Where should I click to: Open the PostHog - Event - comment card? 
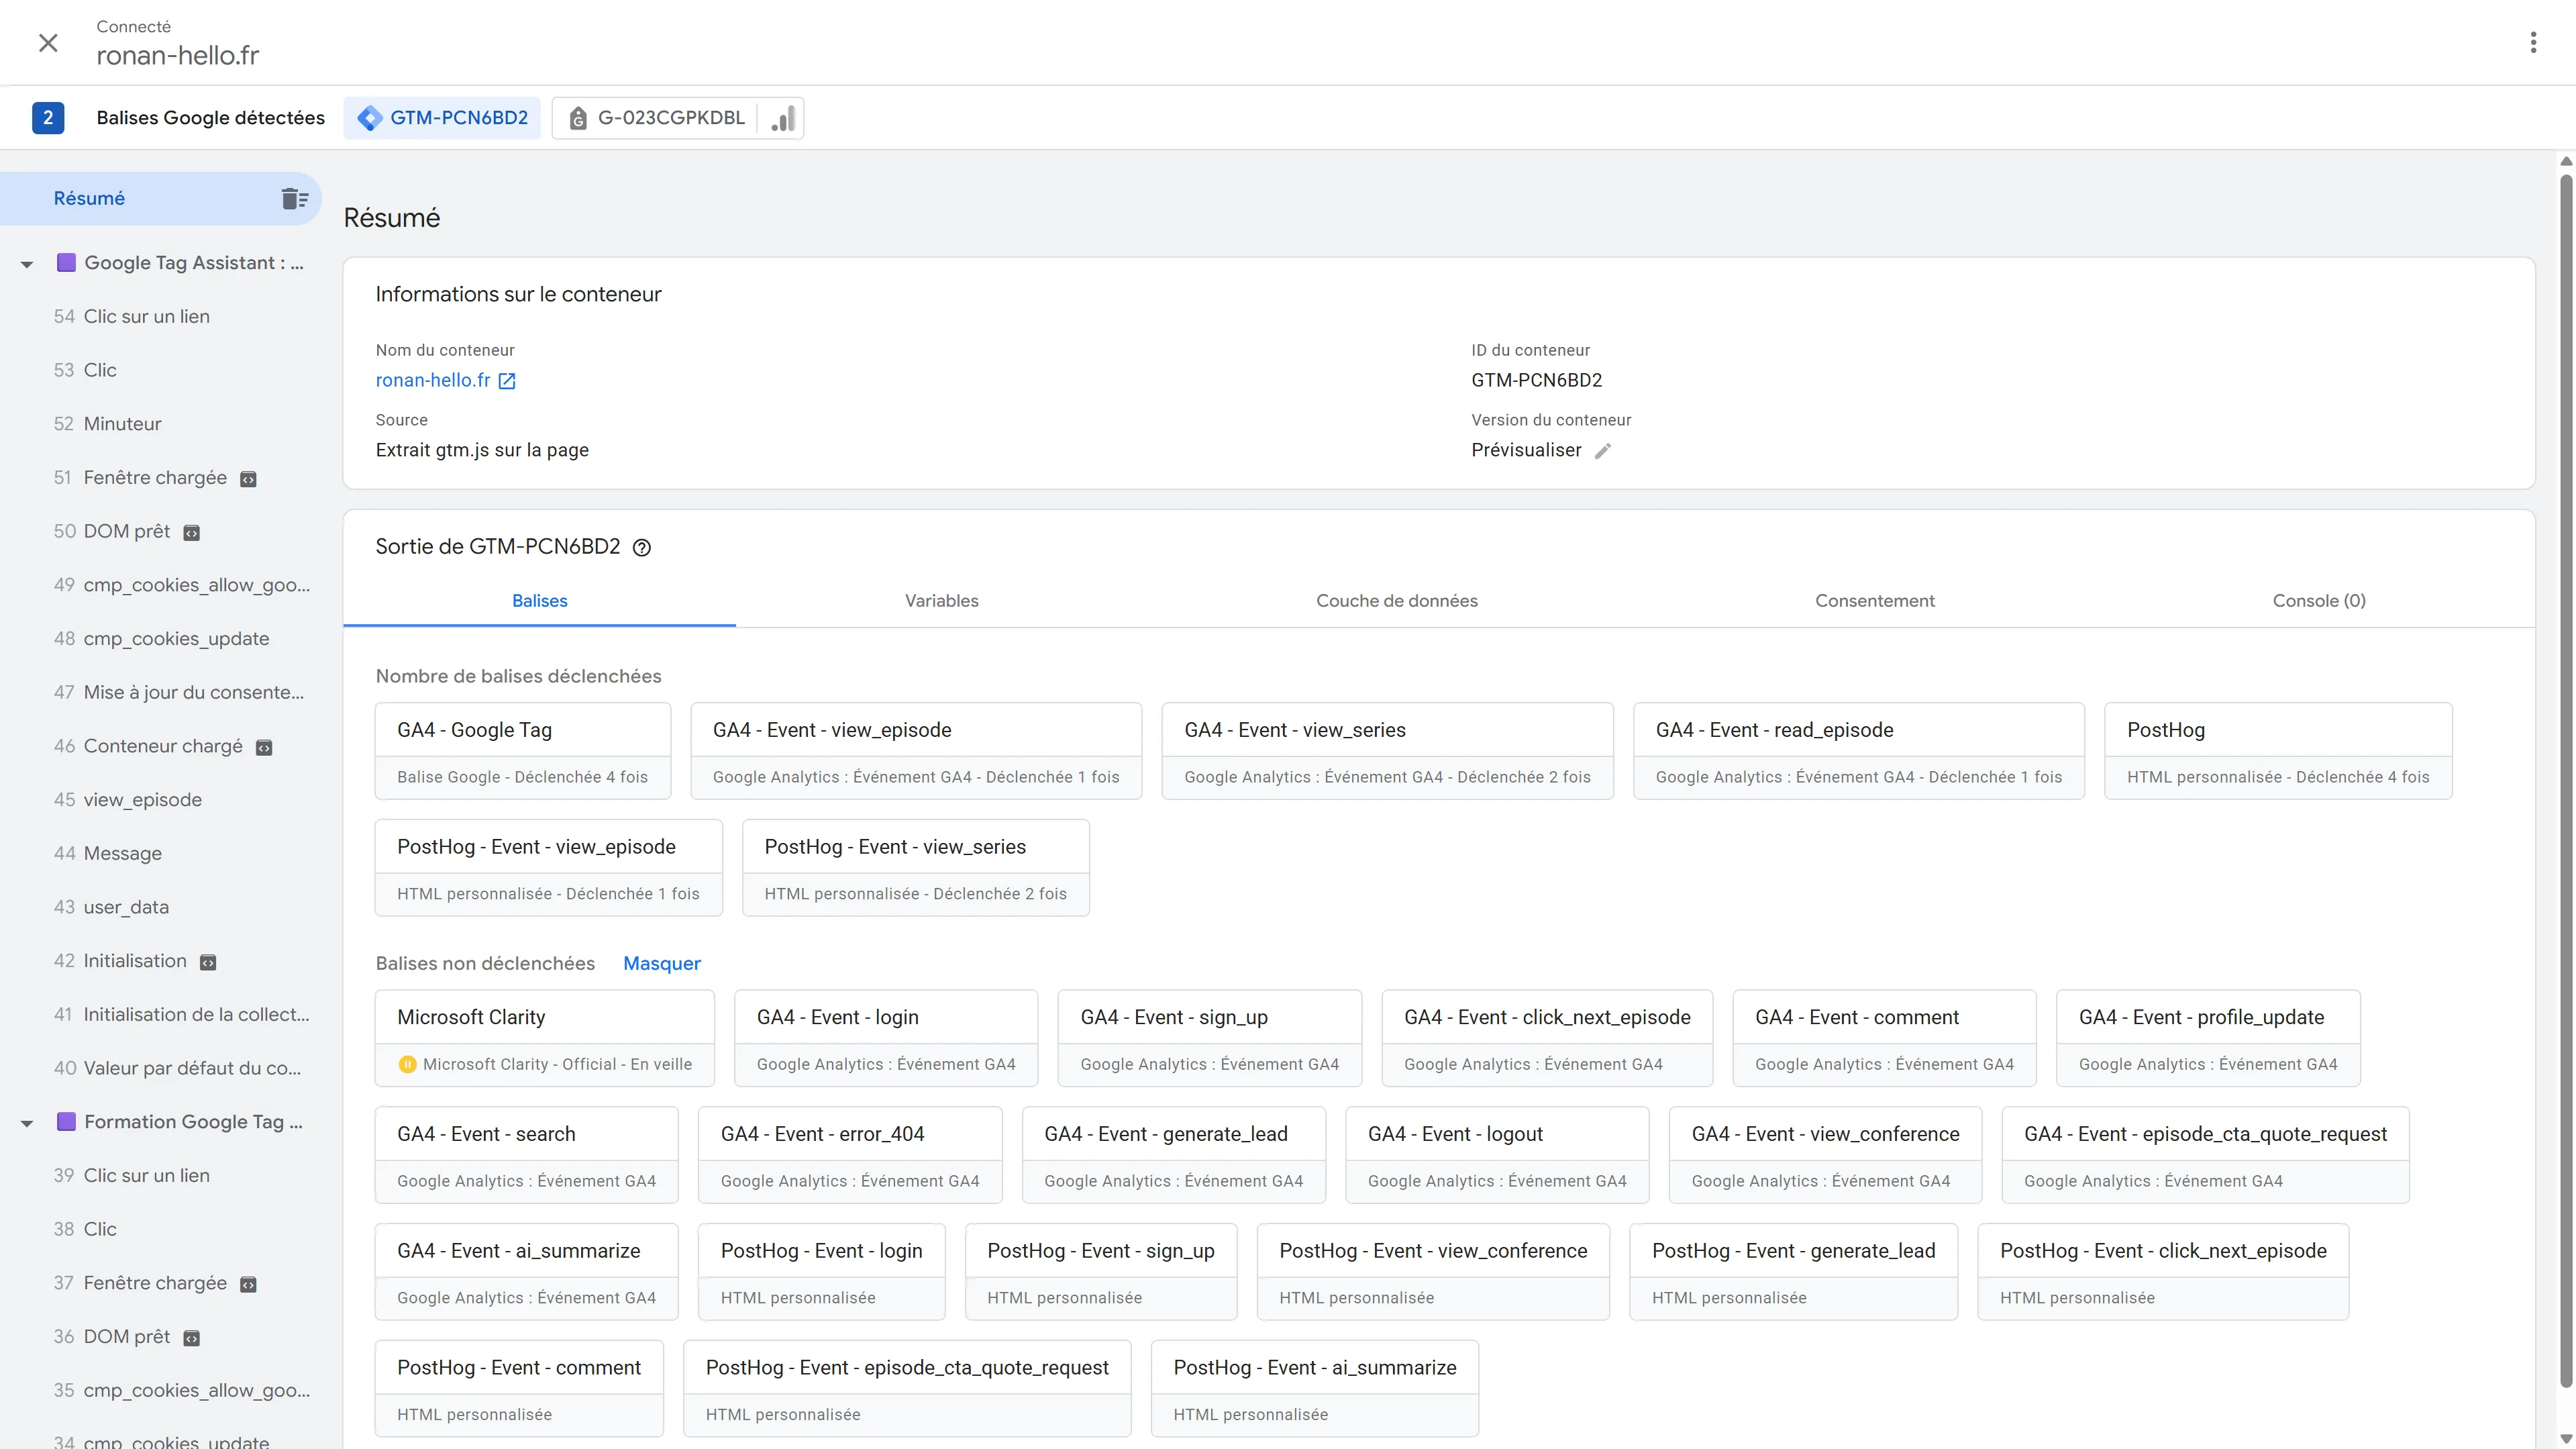pos(519,1389)
